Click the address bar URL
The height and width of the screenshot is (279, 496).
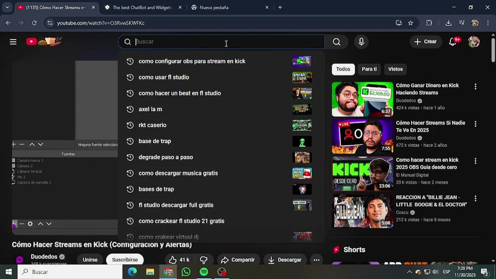coord(101,23)
